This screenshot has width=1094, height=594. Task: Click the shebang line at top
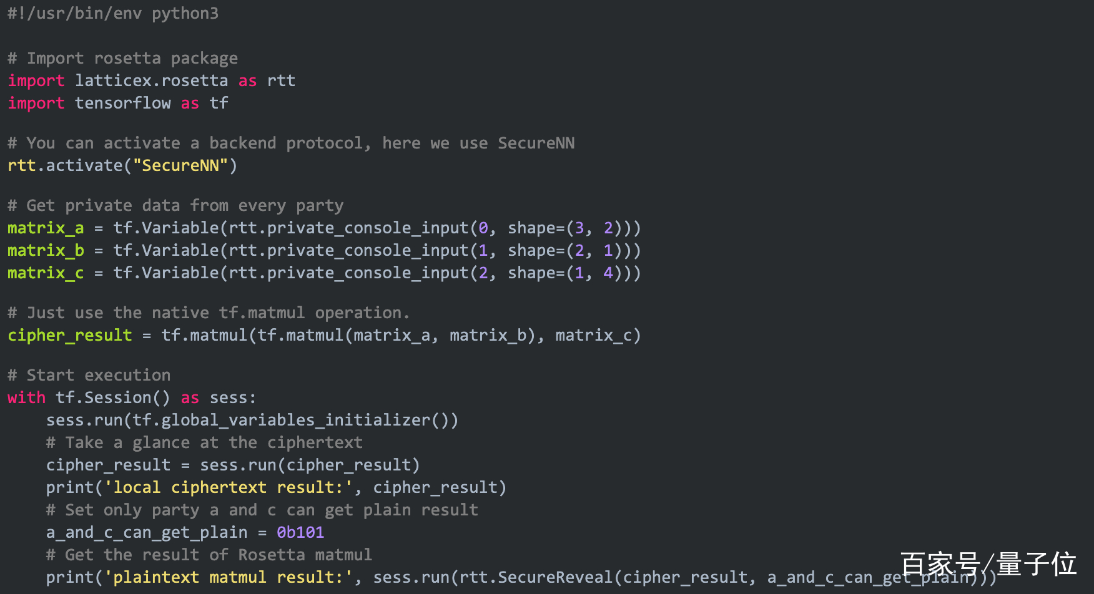pyautogui.click(x=113, y=13)
